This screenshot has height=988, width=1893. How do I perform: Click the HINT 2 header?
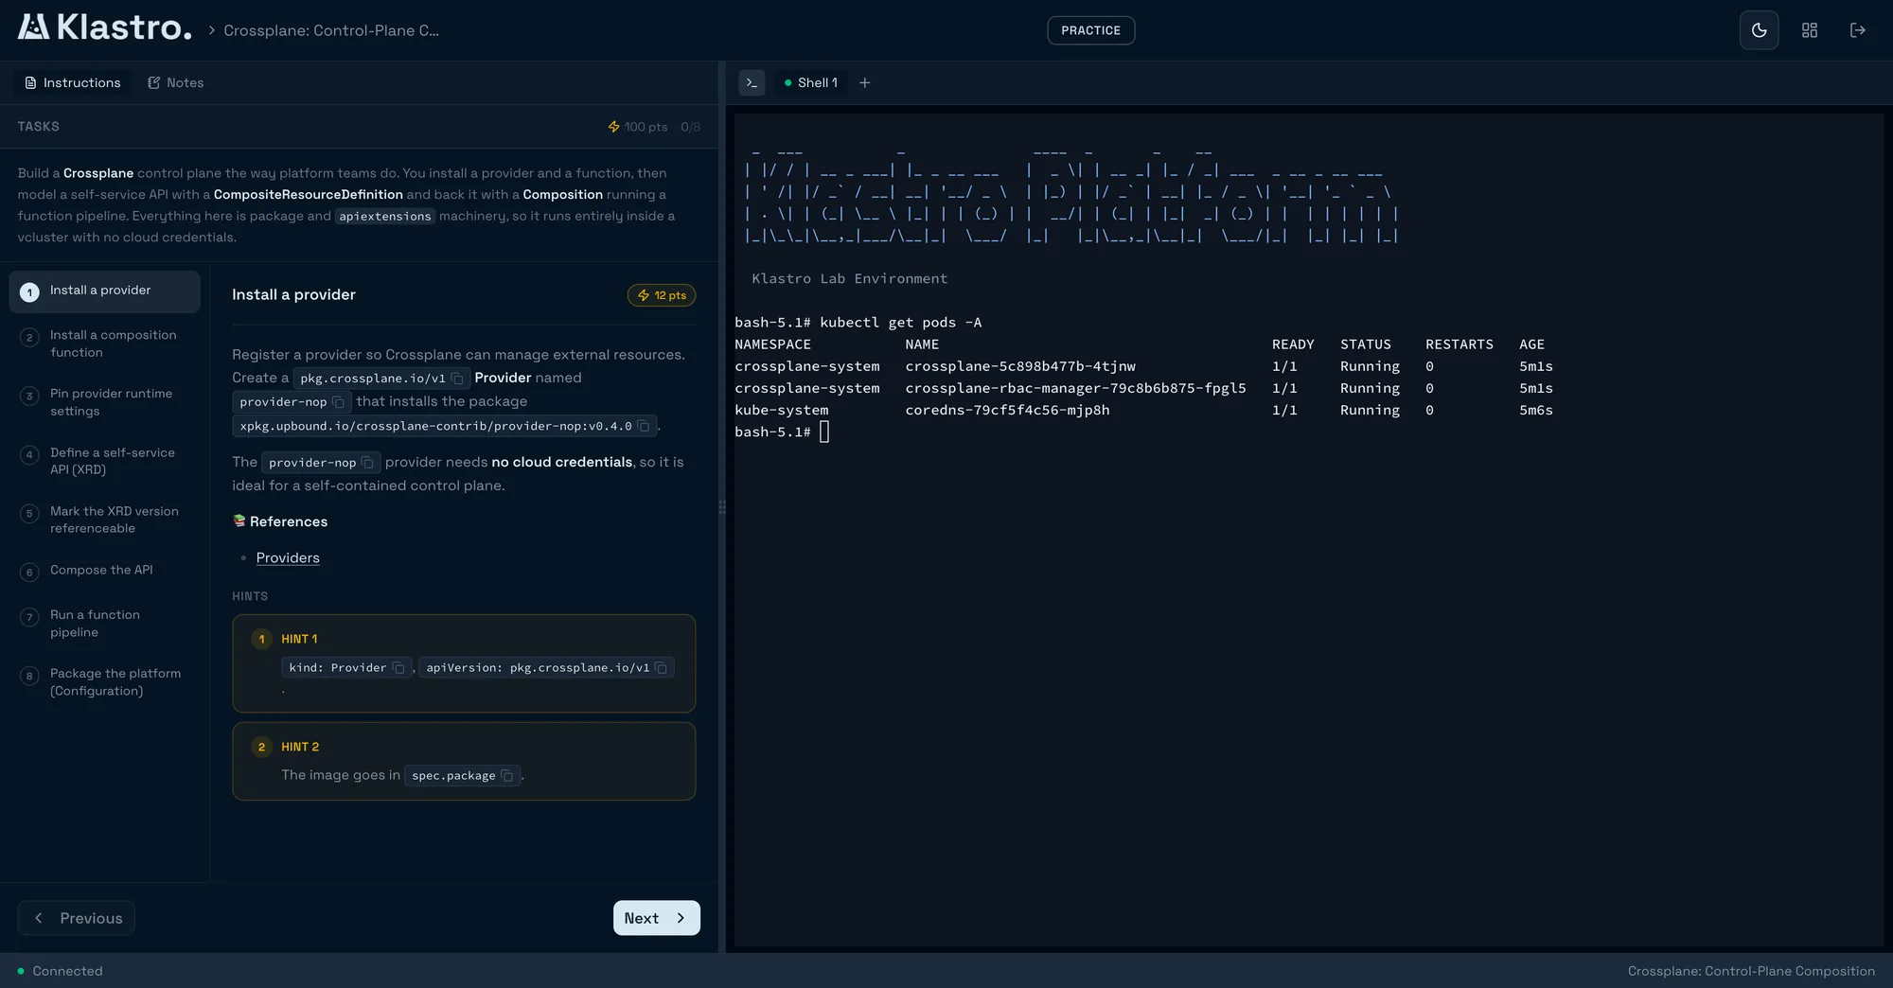click(300, 747)
